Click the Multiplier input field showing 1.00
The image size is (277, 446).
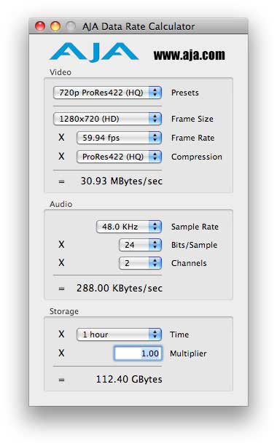pyautogui.click(x=138, y=353)
